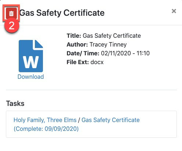182x151 pixels.
Task: Click the bold Title: label
Action: tap(74, 36)
